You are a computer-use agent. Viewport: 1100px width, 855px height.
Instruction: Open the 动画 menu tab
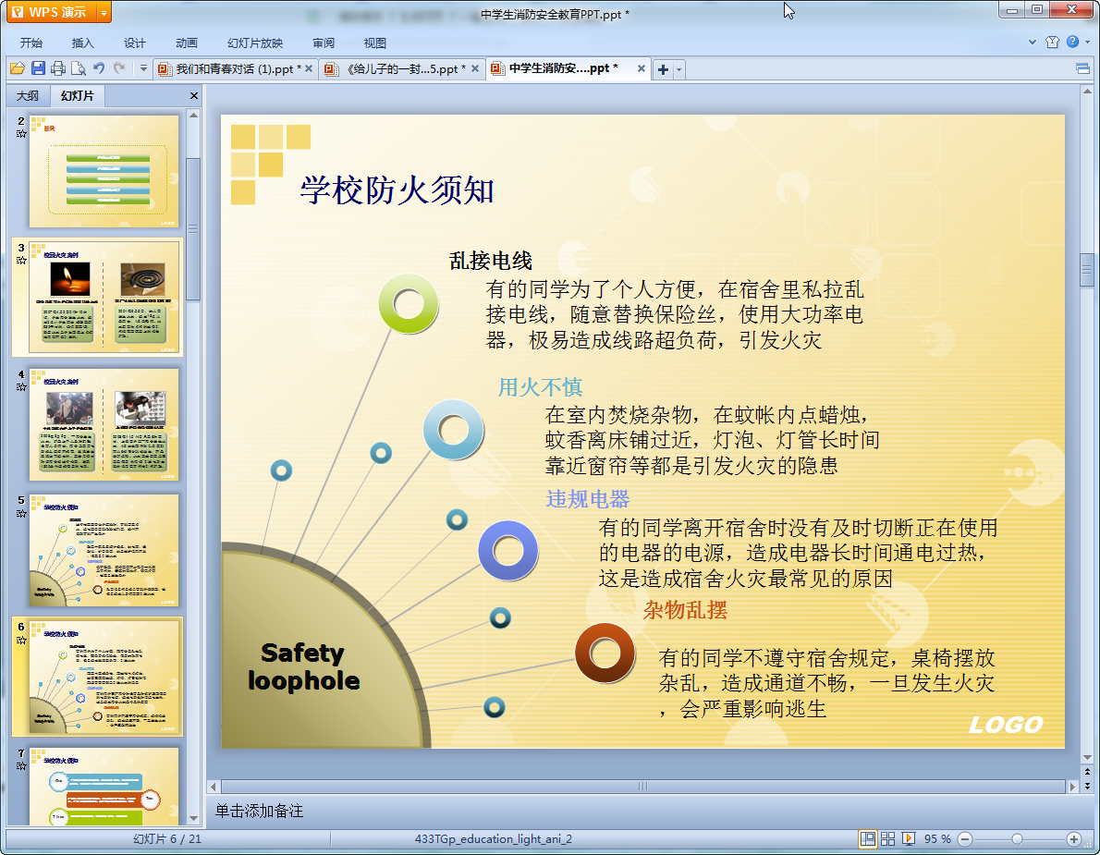(x=187, y=43)
